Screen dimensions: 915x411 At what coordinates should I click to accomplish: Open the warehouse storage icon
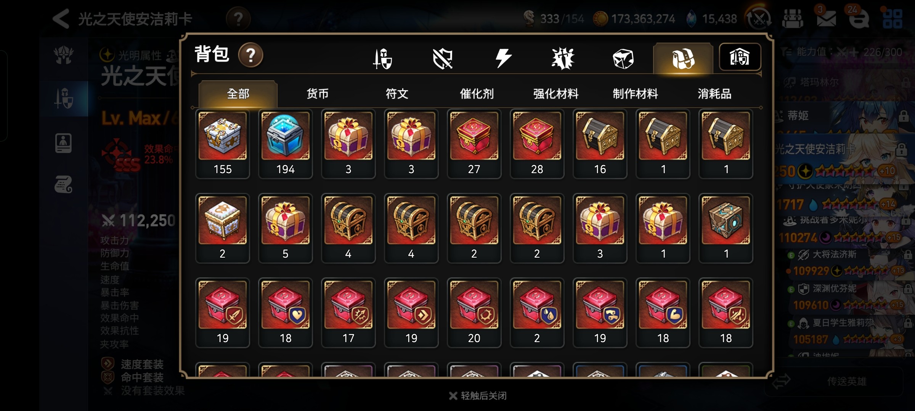[x=740, y=57]
